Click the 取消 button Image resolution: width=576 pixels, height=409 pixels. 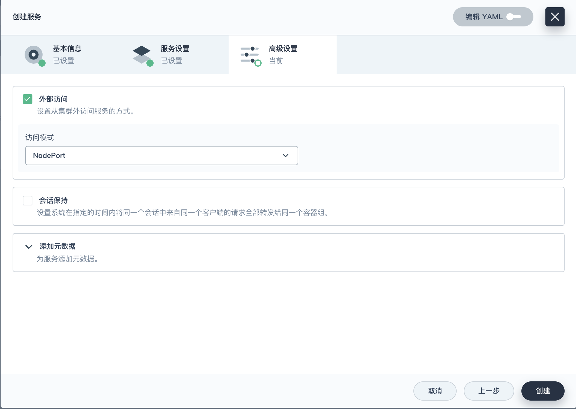[435, 391]
